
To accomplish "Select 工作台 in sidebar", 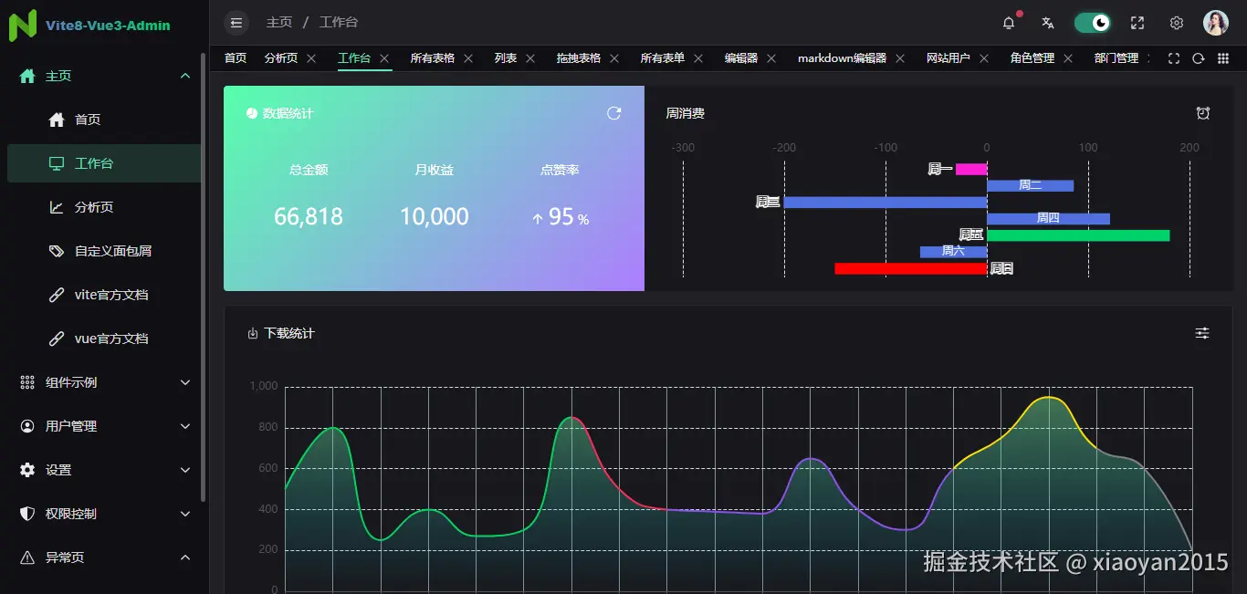I will [x=104, y=163].
